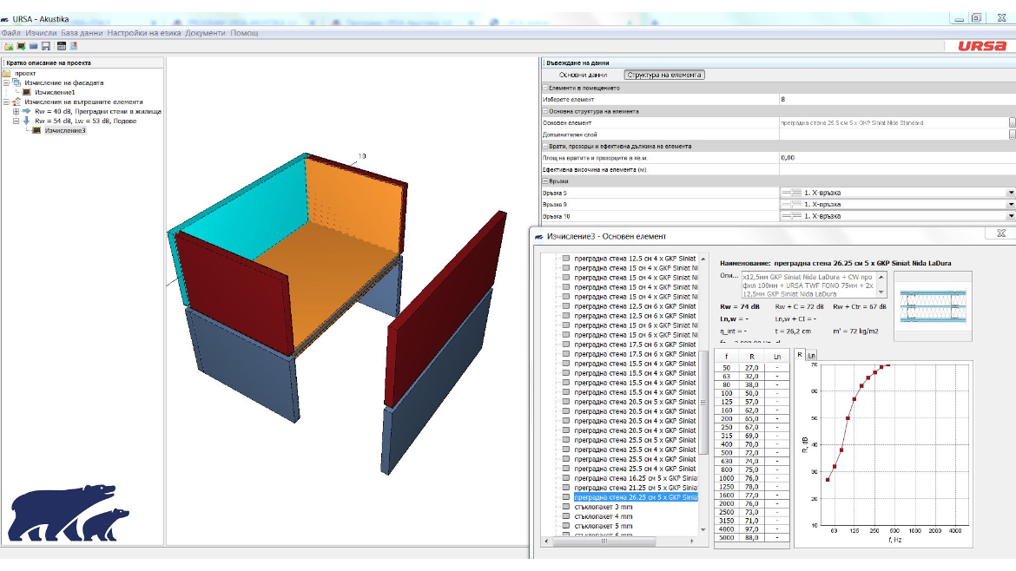The height and width of the screenshot is (571, 1016).
Task: Check стъклопакет 3 mm box
Action: pos(565,507)
